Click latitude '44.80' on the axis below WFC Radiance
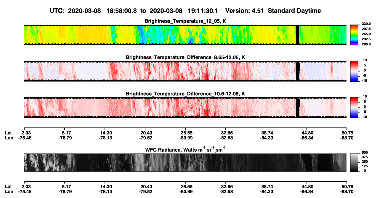 pos(307,186)
